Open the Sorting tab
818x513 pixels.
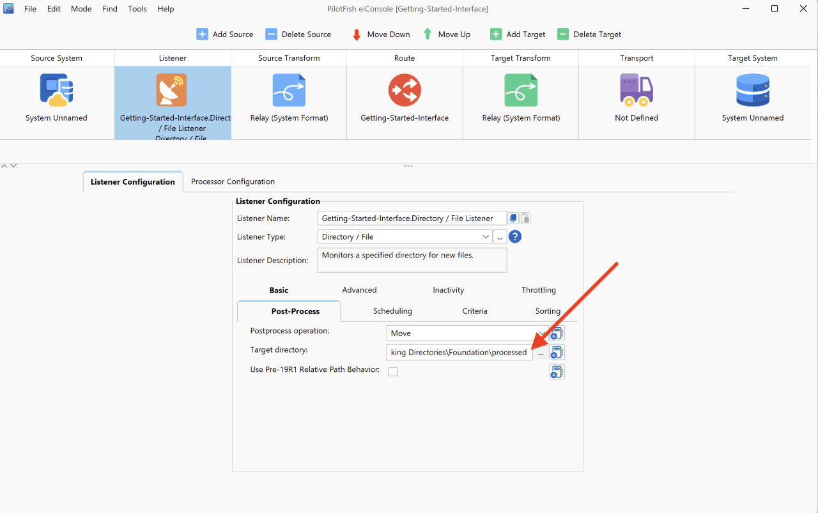pyautogui.click(x=548, y=311)
